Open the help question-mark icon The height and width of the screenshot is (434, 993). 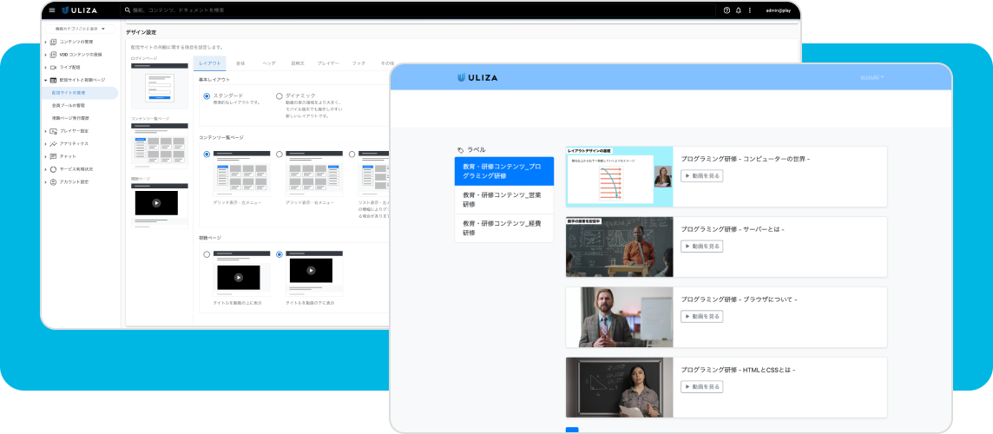[727, 10]
